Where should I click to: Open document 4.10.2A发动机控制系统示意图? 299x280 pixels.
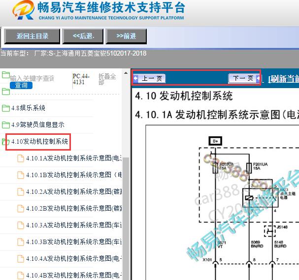coord(74,191)
